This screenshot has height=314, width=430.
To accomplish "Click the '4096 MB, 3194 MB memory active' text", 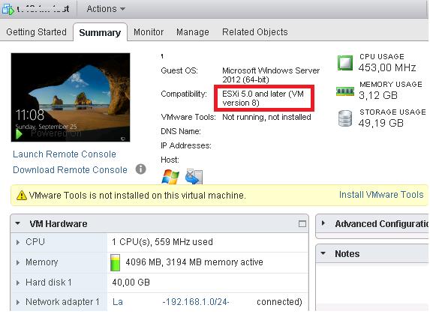I will (x=194, y=262).
